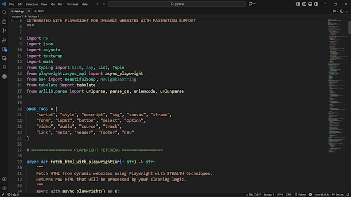Click the VS Code logo icon

coord(4,4)
